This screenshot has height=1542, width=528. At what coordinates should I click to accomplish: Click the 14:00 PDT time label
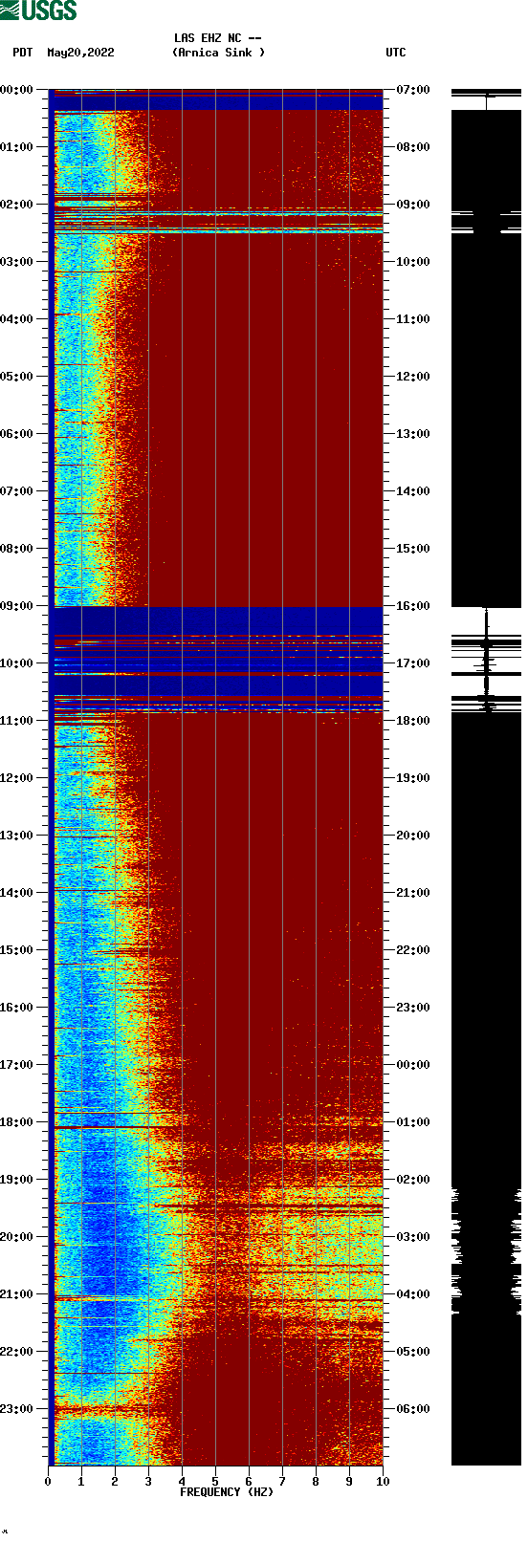pos(16,893)
